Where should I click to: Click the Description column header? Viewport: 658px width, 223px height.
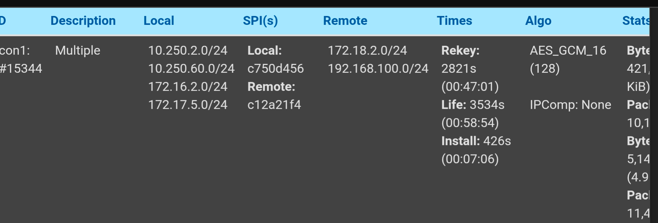click(83, 21)
